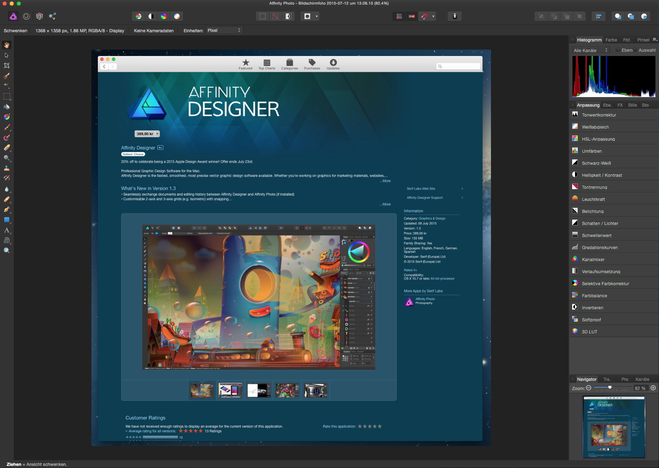
Task: Select the Zoom magnifier tool at bottom
Action: (x=7, y=250)
